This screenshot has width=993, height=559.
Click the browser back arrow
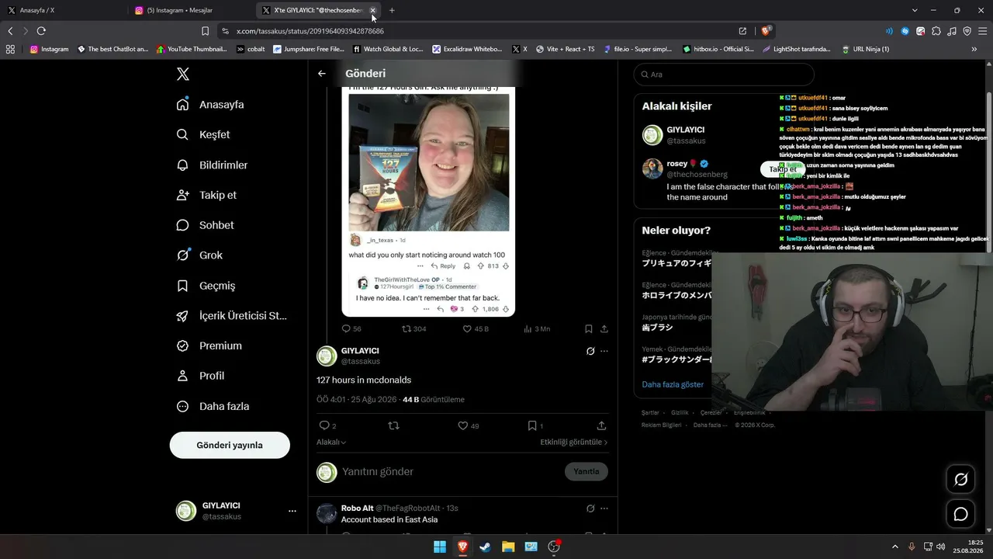pyautogui.click(x=10, y=31)
